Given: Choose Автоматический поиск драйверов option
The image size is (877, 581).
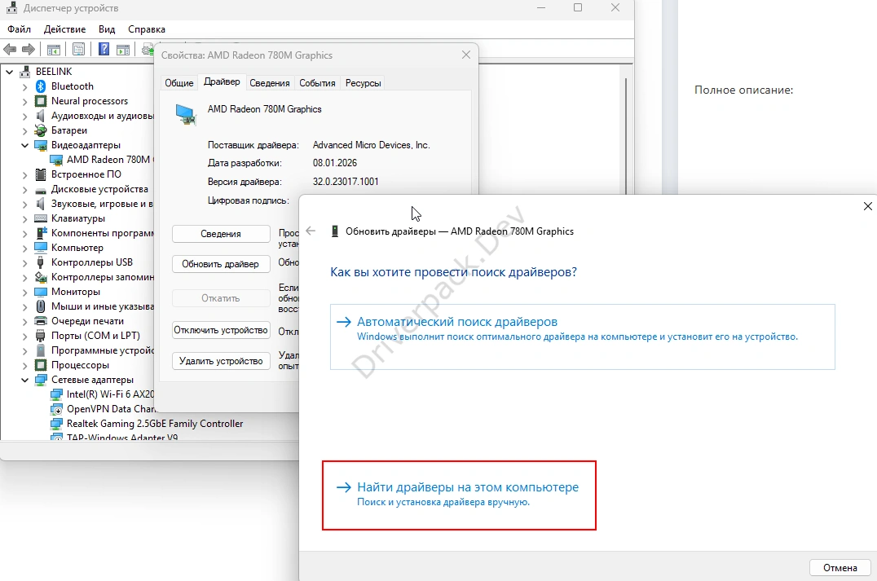Looking at the screenshot, I should pyautogui.click(x=582, y=337).
